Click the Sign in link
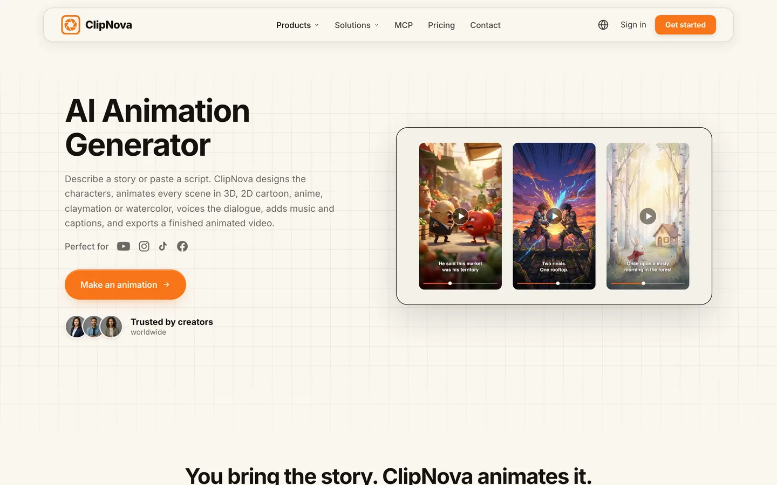The image size is (777, 485). coord(633,25)
